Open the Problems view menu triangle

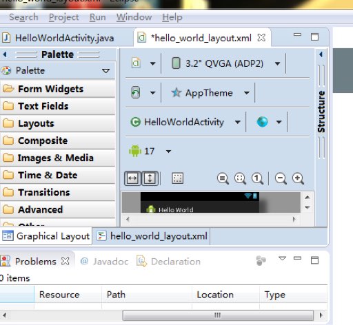click(282, 258)
